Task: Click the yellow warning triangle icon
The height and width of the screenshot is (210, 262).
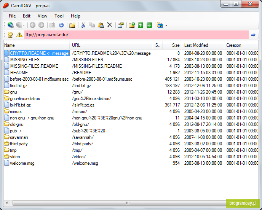Action: tap(19, 35)
